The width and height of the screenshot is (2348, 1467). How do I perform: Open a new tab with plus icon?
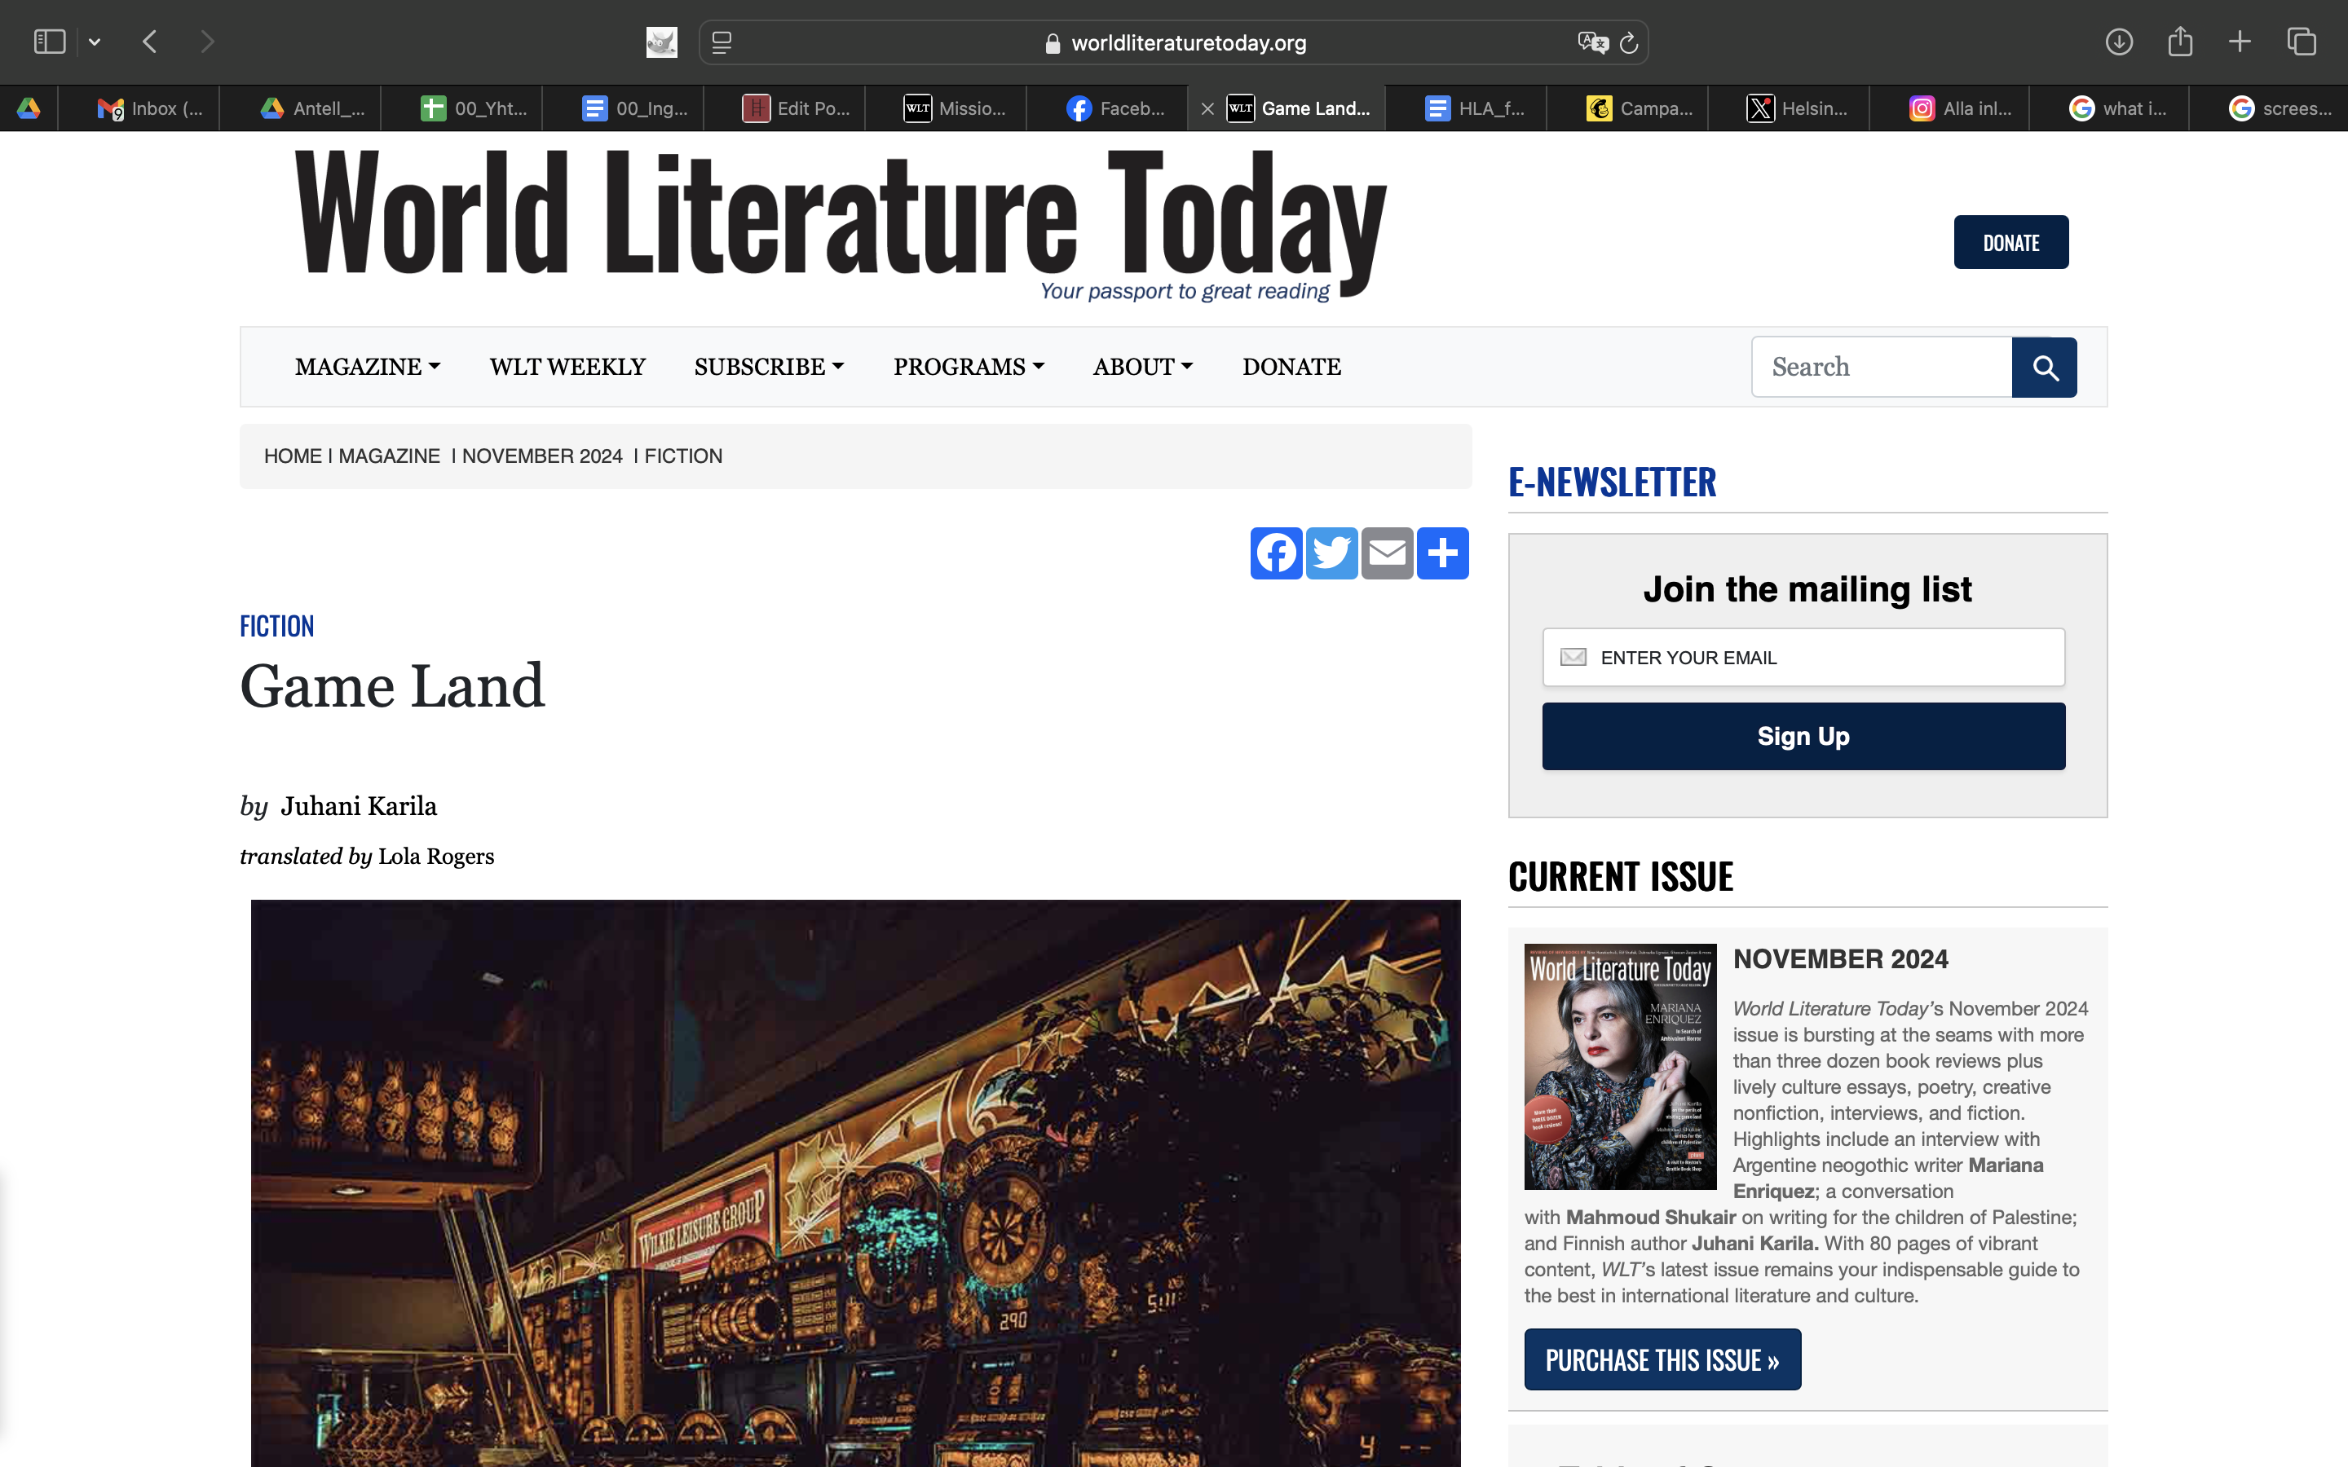(2240, 42)
